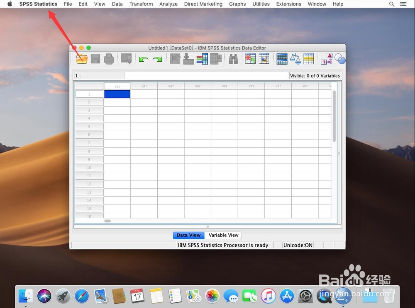Open the SPSS Statistics application menu
415x308 pixels.
[38, 4]
